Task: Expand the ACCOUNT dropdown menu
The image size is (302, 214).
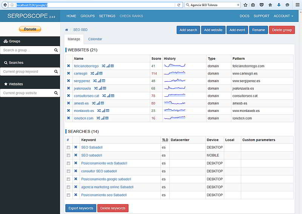Action: click(x=283, y=16)
